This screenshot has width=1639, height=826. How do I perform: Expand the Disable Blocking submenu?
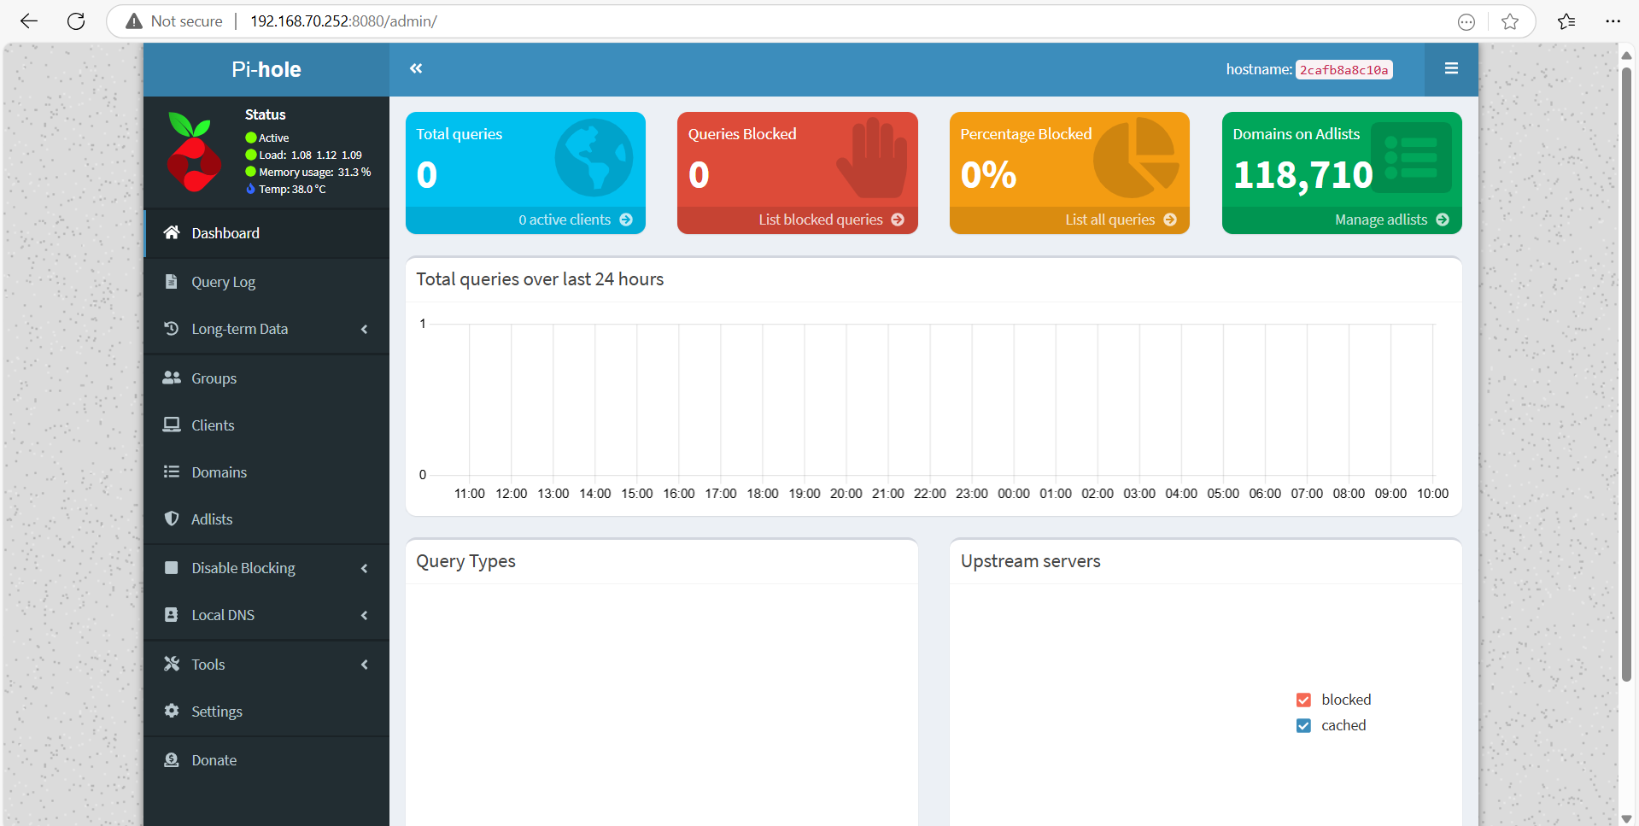(x=364, y=569)
